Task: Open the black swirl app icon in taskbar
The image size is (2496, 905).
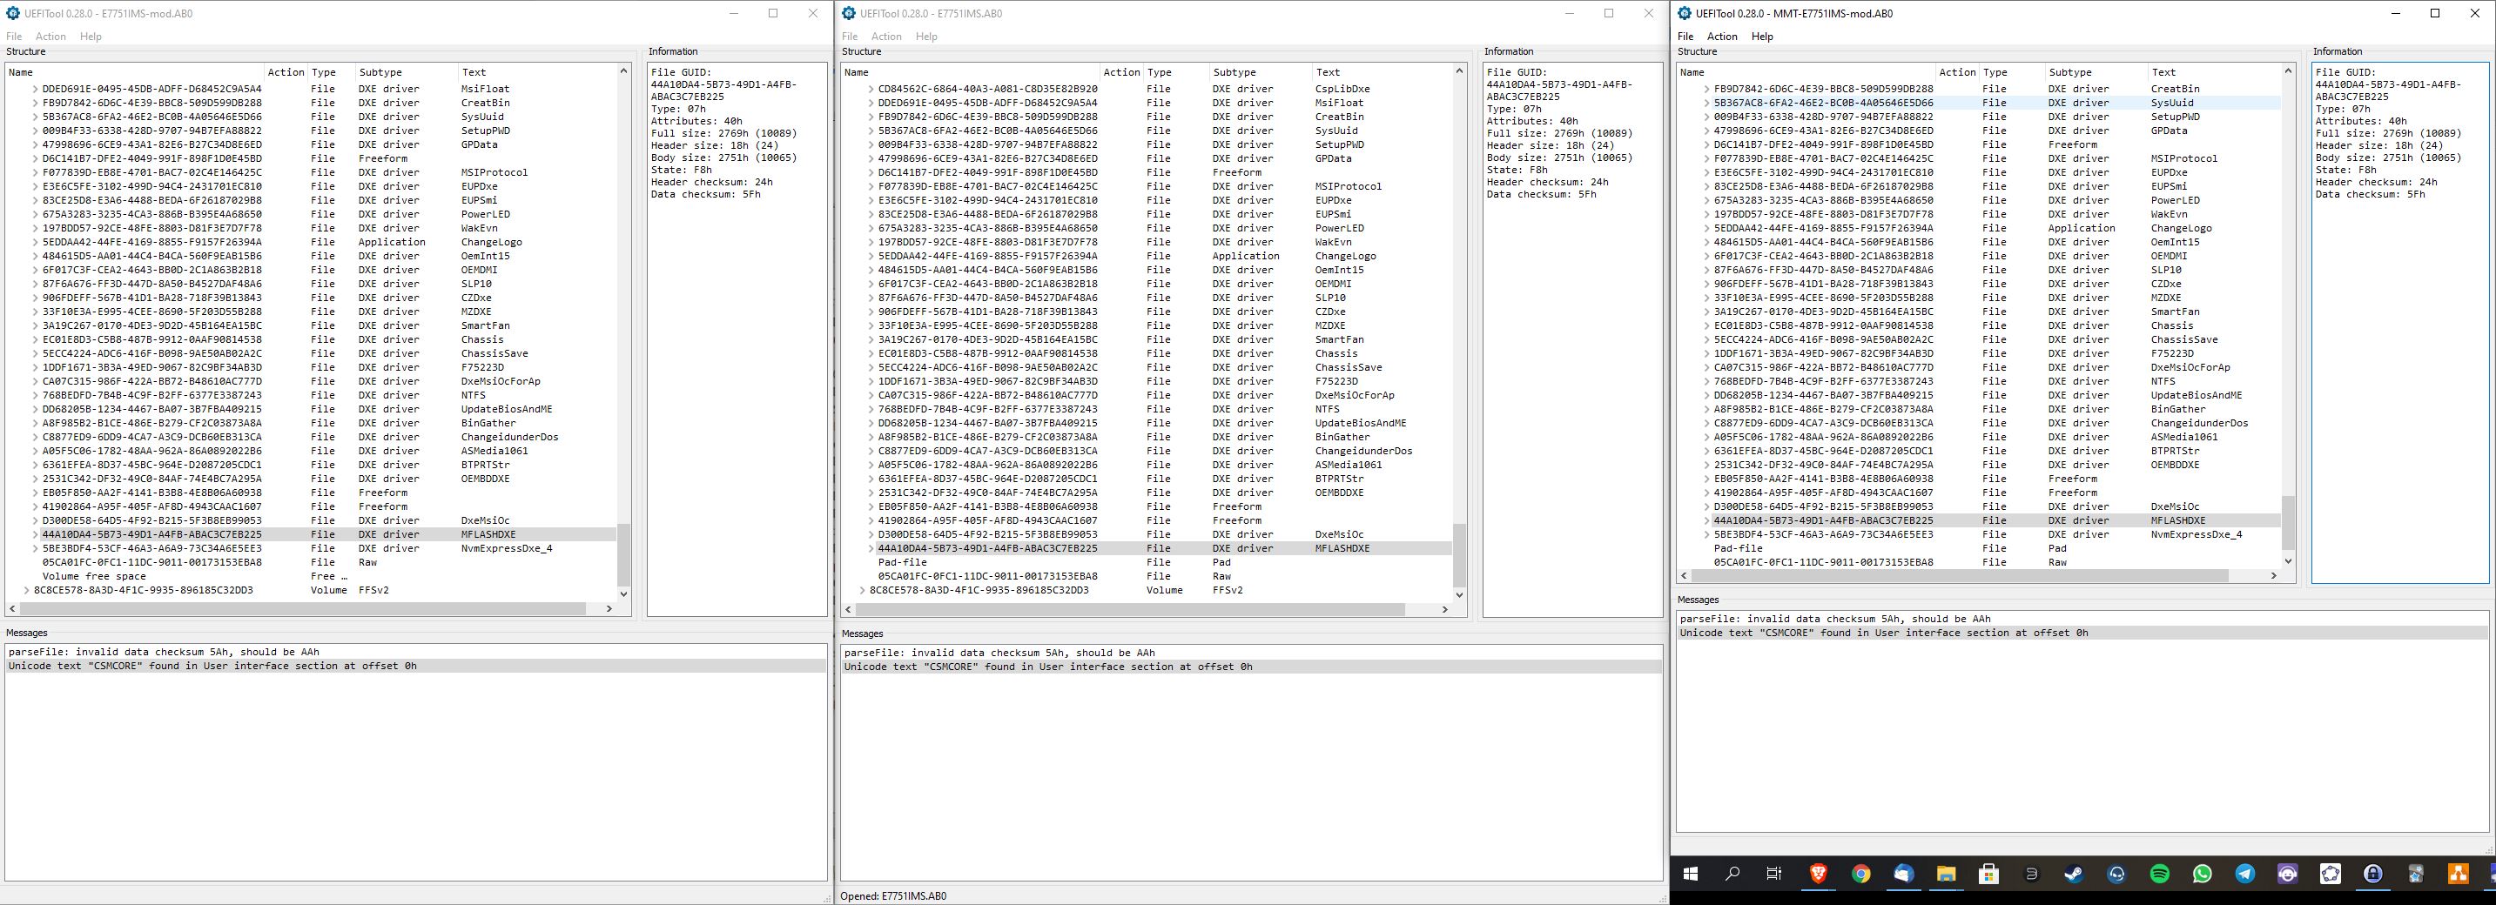Action: click(2031, 874)
